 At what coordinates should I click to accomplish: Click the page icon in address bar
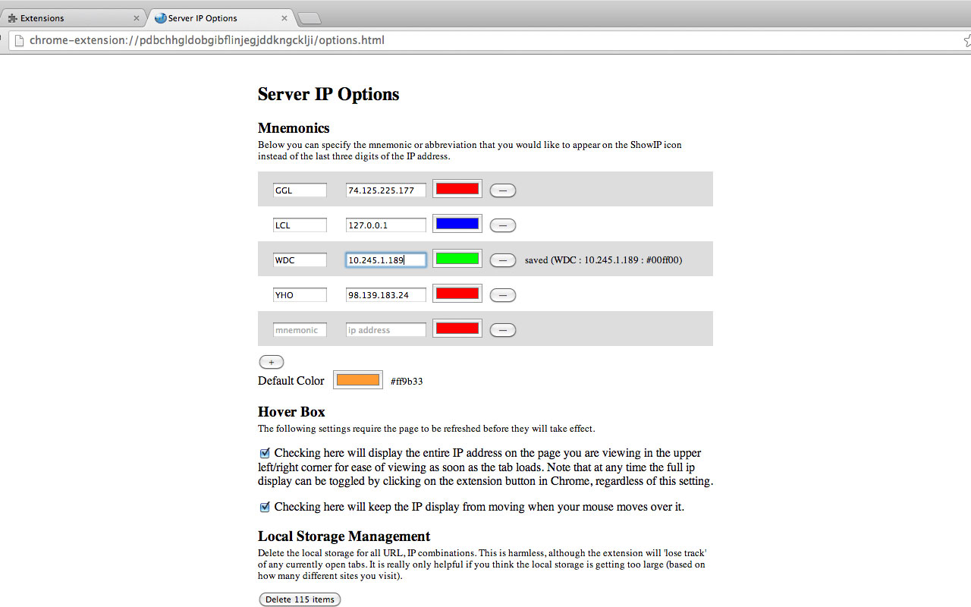[x=18, y=40]
